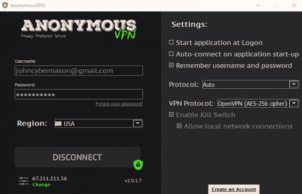Click the Username input field
Viewport: 302px width, 194px height.
(79, 71)
